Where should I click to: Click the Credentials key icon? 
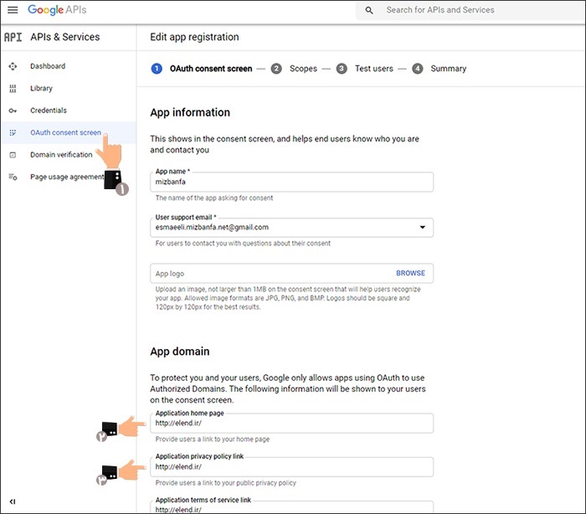[13, 111]
